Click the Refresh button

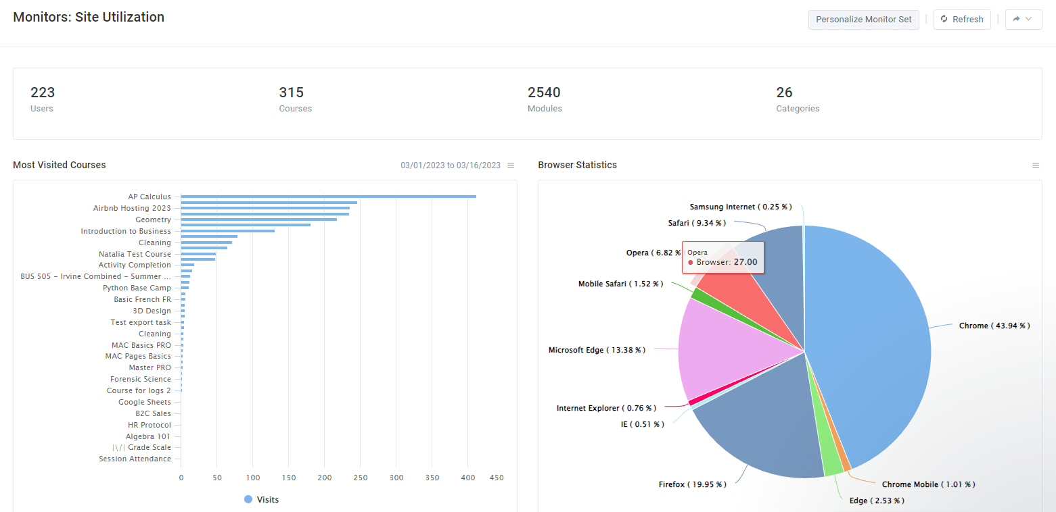coord(961,20)
